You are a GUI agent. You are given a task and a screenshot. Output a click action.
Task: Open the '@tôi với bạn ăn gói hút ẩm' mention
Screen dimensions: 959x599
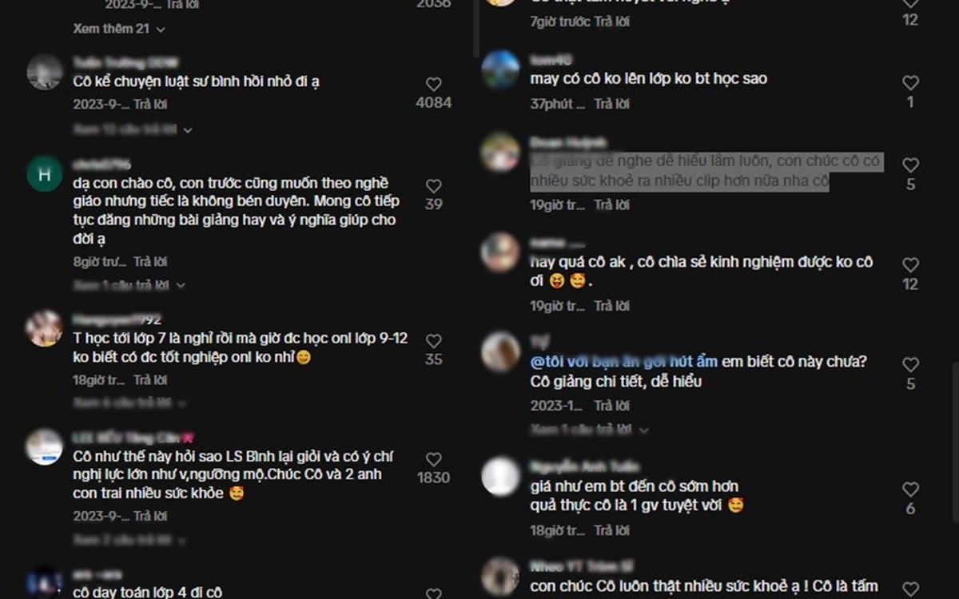click(x=623, y=362)
